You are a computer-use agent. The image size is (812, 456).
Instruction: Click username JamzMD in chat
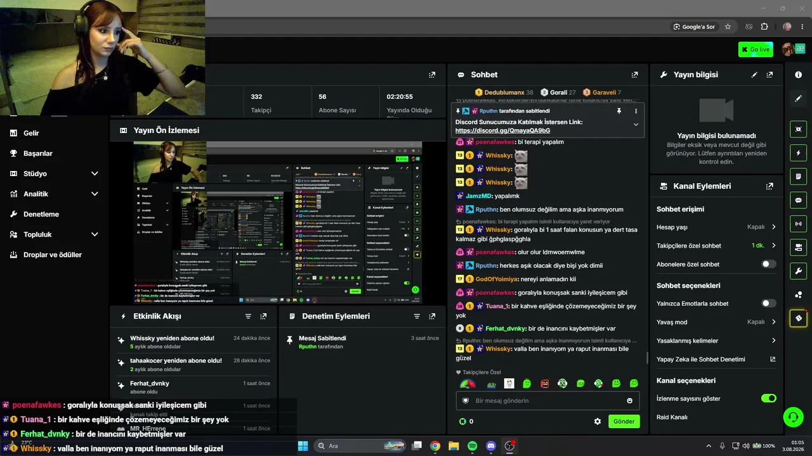[479, 196]
